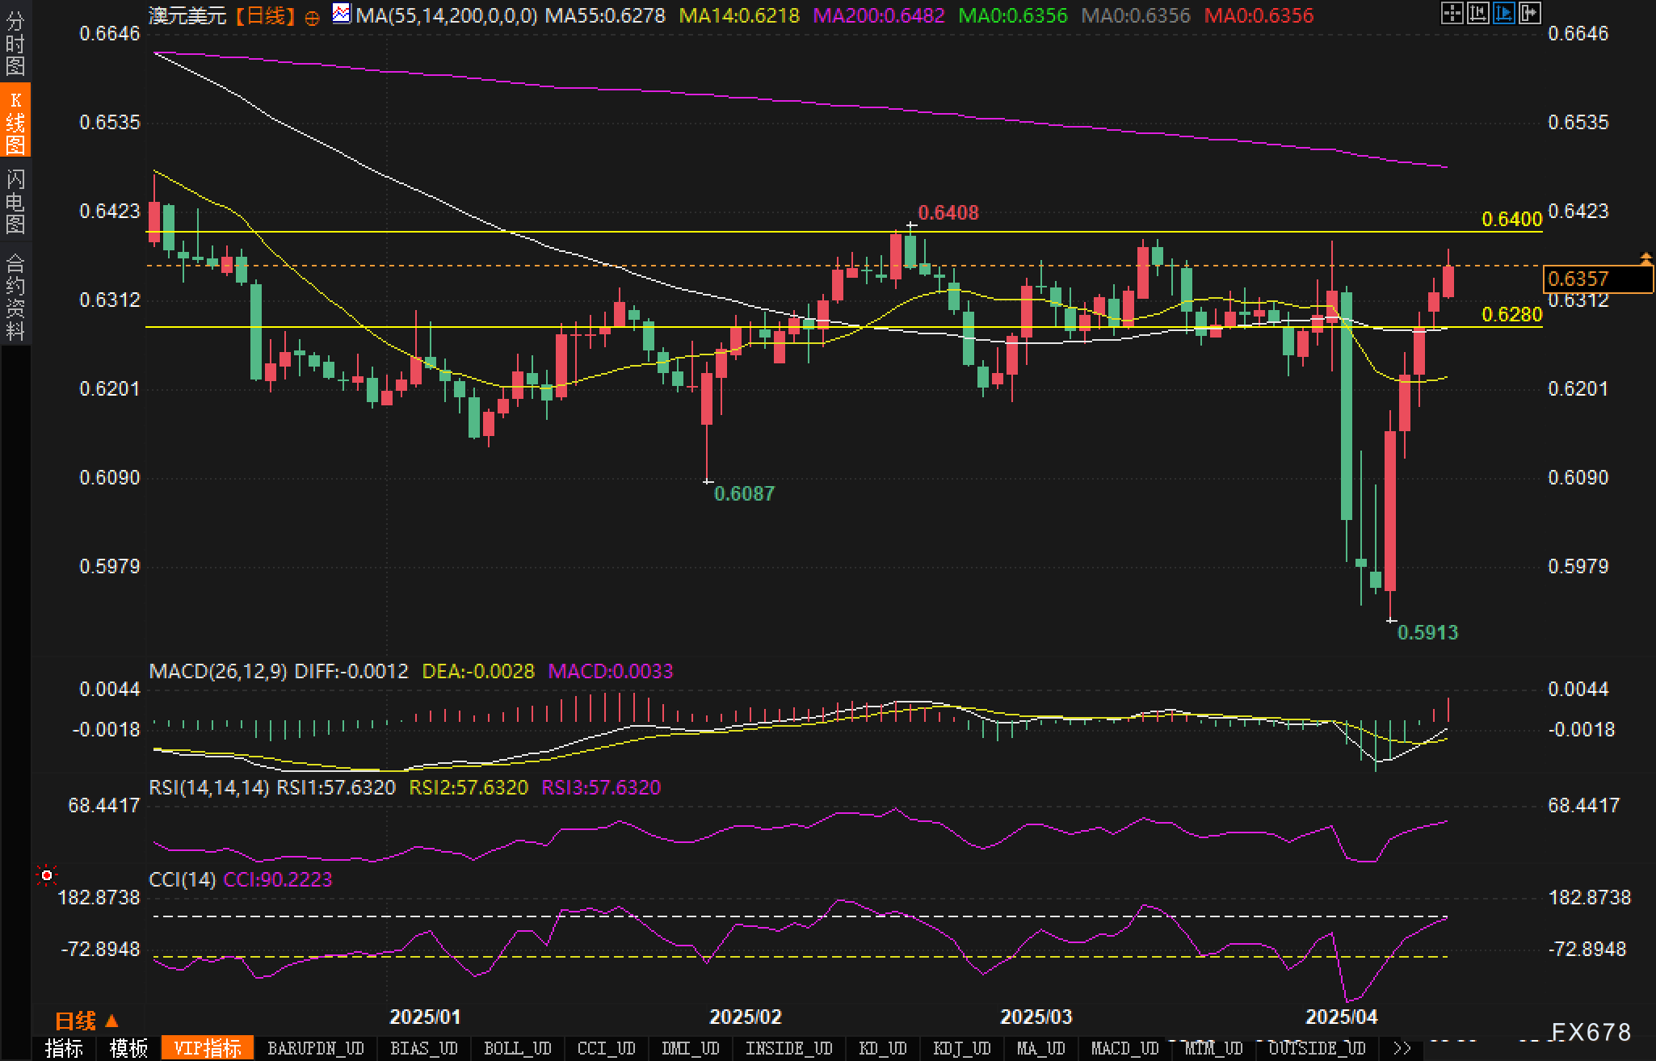
Task: Click the orange circled-plus icon beside 日线
Action: [312, 18]
